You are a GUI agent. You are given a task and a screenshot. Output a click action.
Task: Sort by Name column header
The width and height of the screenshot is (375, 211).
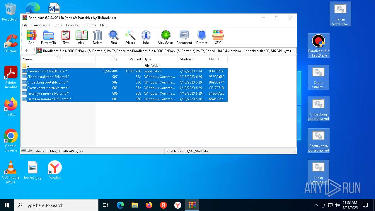pyautogui.click(x=58, y=59)
